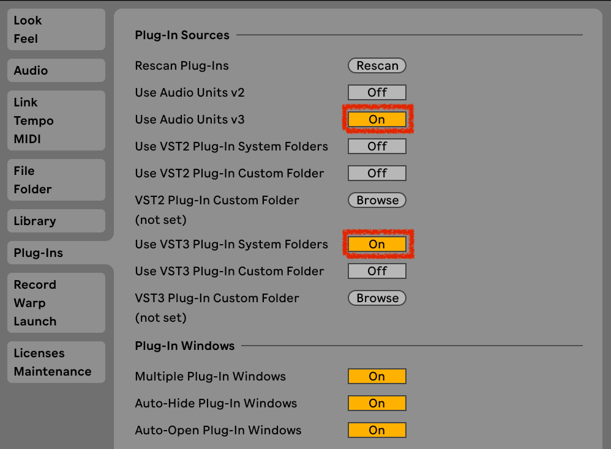Select the Plug-Ins preferences tab
Screen dimensions: 611x449
coord(56,253)
